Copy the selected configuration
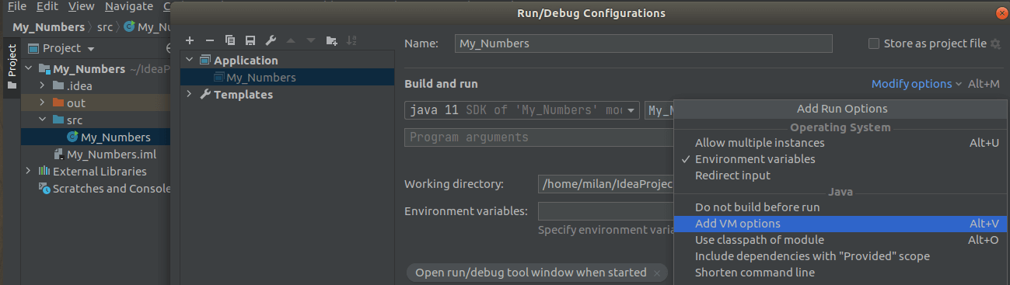Viewport: 1010px width, 285px height. (x=229, y=40)
